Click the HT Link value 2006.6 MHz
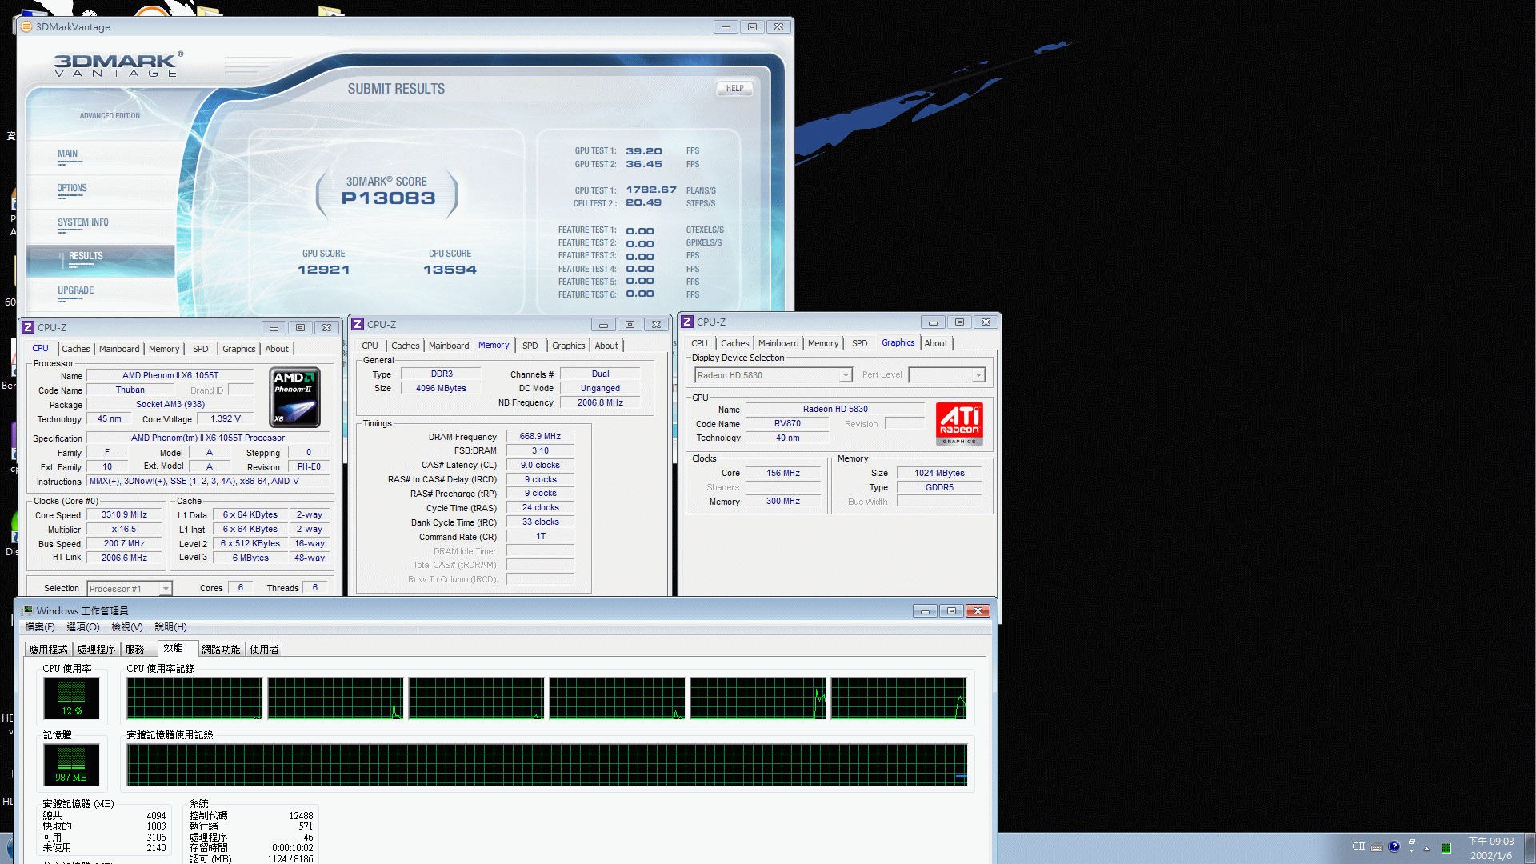The width and height of the screenshot is (1536, 864). [124, 558]
